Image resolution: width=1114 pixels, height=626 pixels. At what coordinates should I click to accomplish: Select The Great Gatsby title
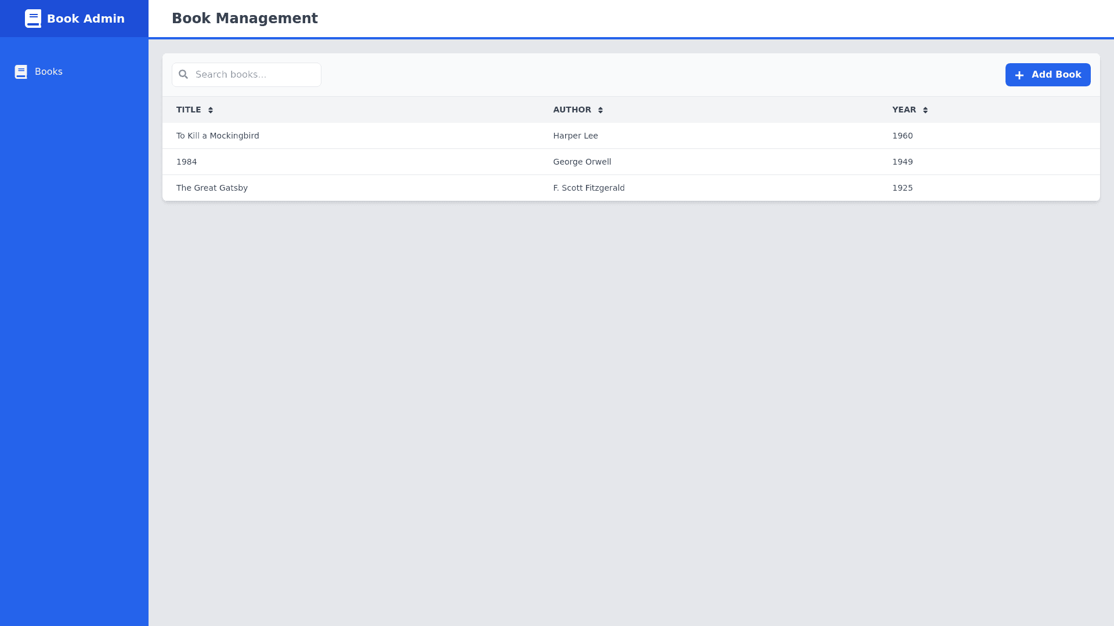(x=212, y=188)
